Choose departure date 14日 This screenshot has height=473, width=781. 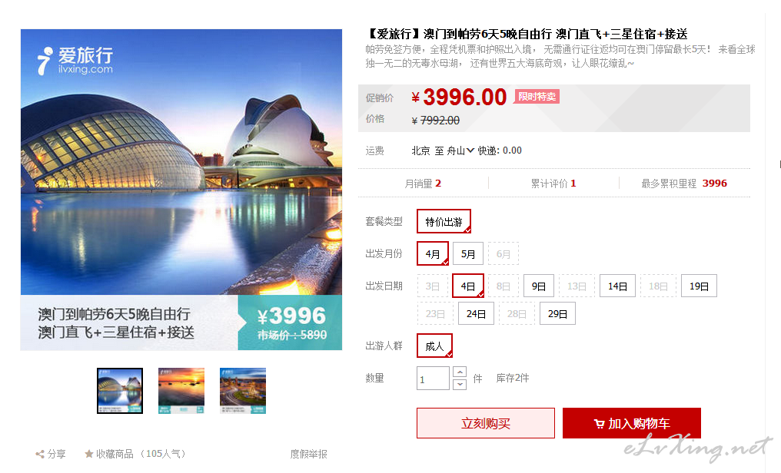coord(617,286)
